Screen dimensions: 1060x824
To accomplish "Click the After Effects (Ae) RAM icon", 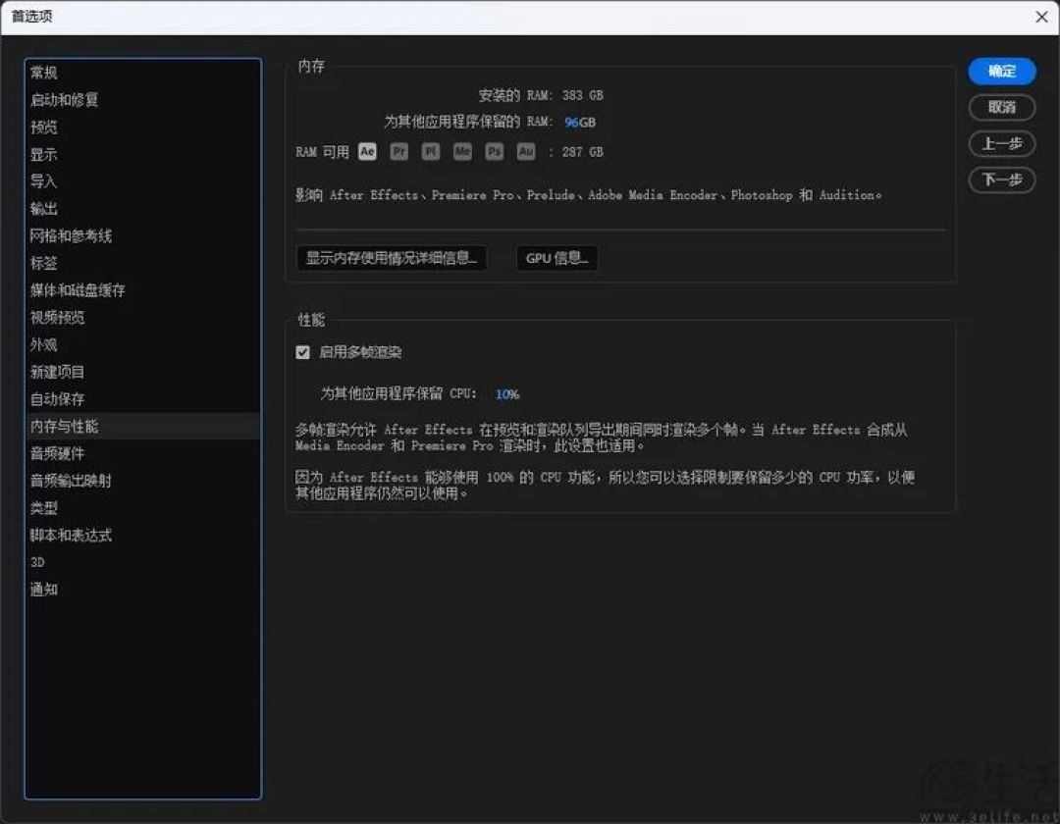I will tap(367, 151).
